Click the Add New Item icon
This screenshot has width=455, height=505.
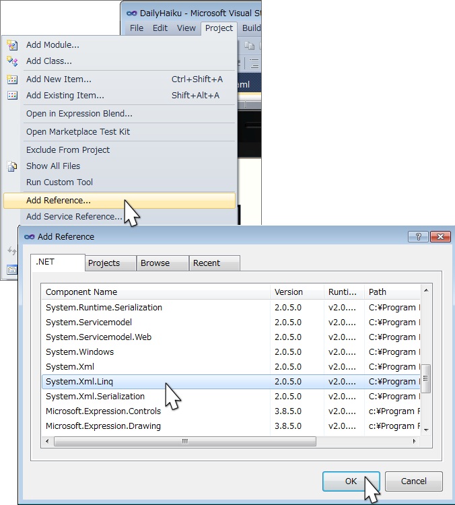click(12, 79)
